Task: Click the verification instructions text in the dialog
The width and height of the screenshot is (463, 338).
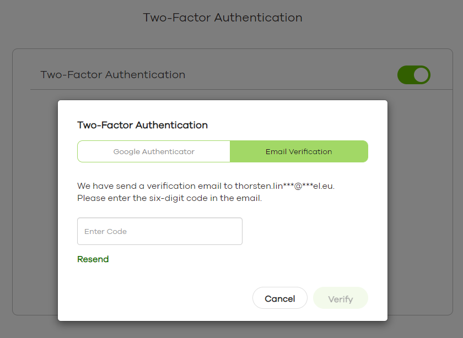Action: pyautogui.click(x=207, y=192)
